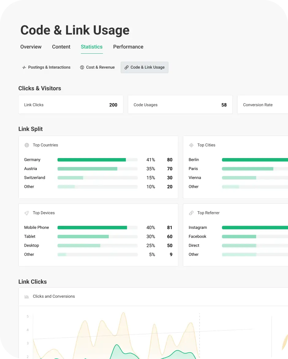Open the Cost & Revenue statistics view
Image resolution: width=288 pixels, height=359 pixels.
click(x=97, y=67)
